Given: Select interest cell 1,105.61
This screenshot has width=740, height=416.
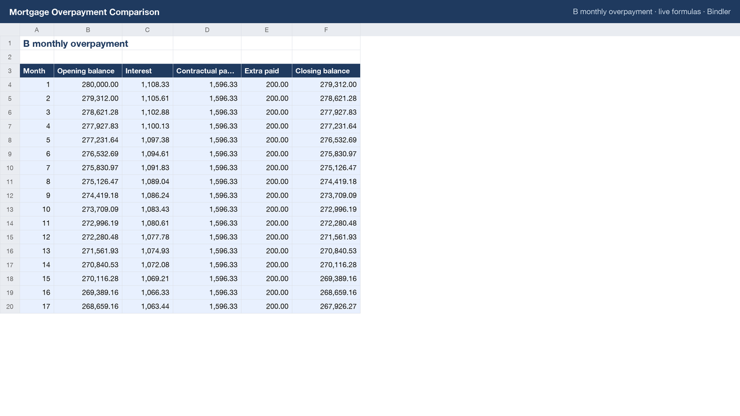Looking at the screenshot, I should point(147,99).
